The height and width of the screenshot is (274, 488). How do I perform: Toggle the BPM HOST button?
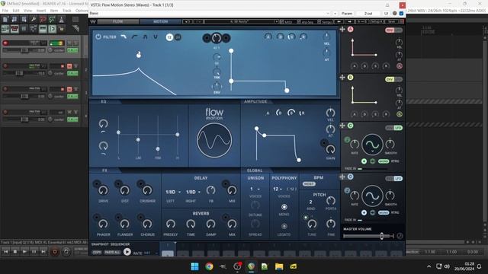[309, 184]
